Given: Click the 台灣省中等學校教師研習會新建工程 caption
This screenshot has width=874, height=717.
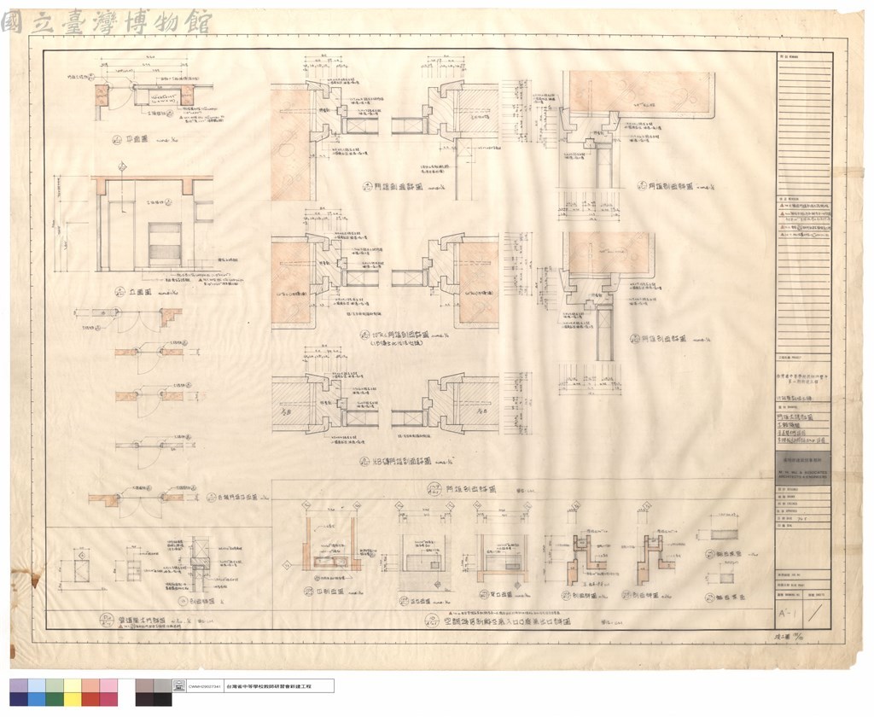Looking at the screenshot, I should [268, 686].
